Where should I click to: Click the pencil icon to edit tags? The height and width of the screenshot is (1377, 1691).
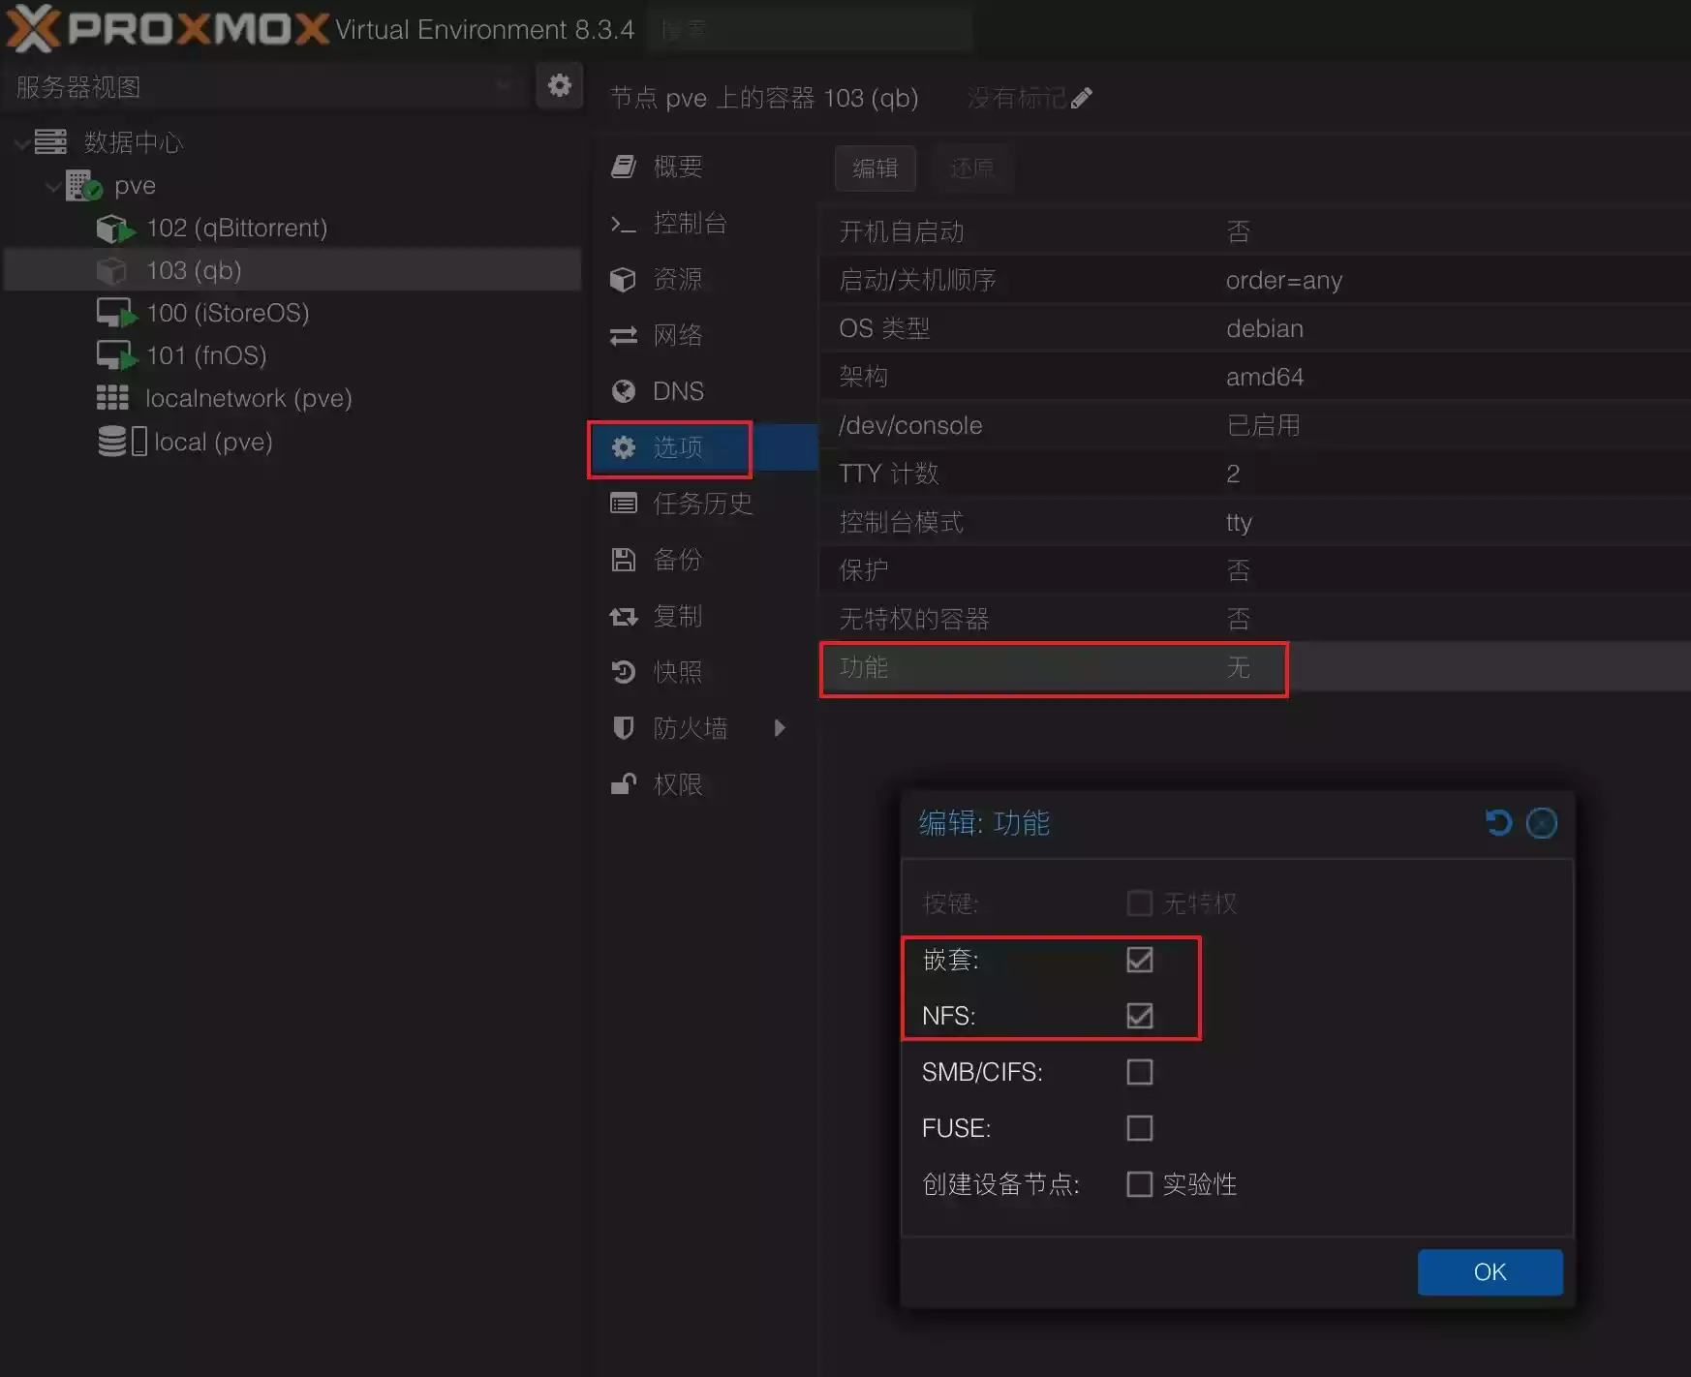click(1082, 98)
